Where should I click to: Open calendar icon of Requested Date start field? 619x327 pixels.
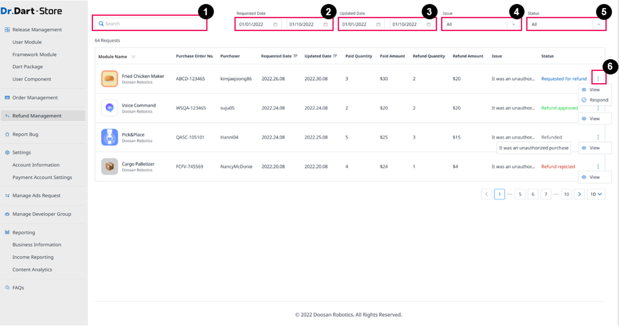275,24
